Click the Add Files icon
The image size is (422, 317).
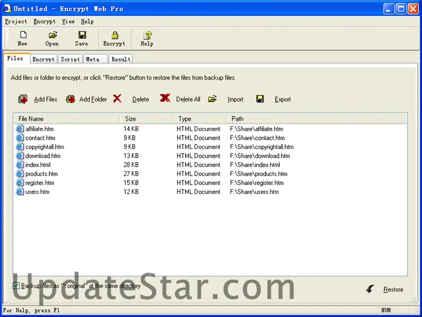point(23,99)
